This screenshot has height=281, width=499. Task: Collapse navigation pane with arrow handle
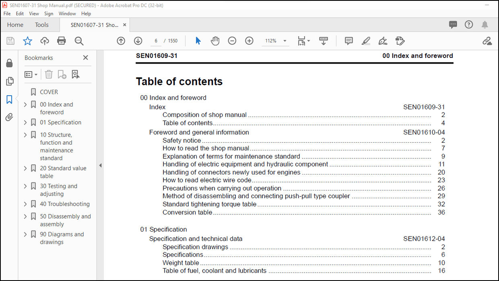point(100,165)
